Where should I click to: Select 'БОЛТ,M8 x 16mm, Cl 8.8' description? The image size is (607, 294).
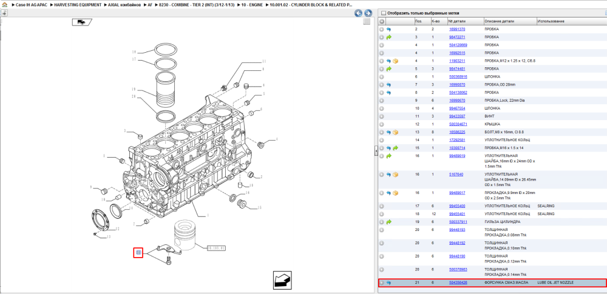[504, 132]
